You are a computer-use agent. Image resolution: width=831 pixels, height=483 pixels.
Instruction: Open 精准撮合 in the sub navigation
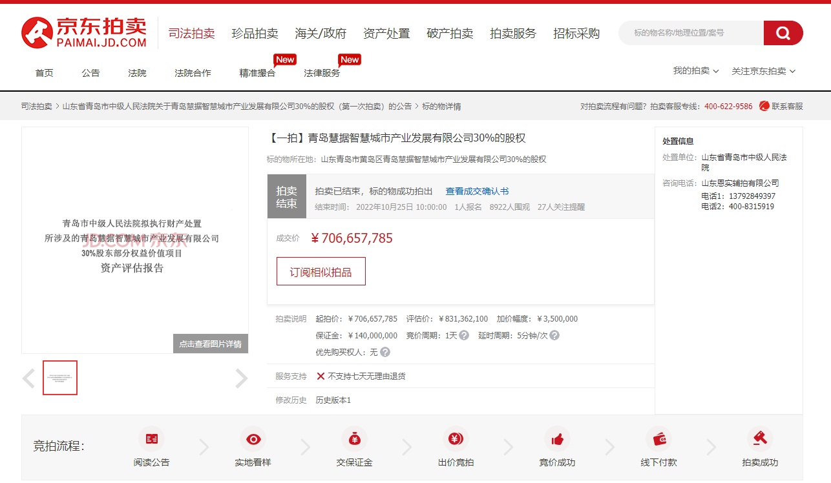tap(257, 73)
